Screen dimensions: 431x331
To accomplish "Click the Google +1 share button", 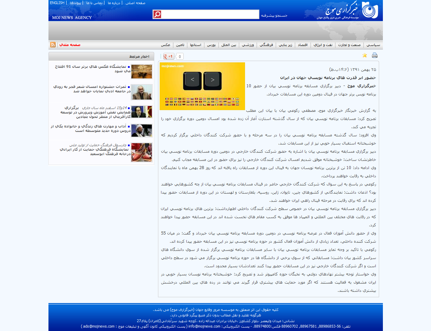I will (169, 56).
